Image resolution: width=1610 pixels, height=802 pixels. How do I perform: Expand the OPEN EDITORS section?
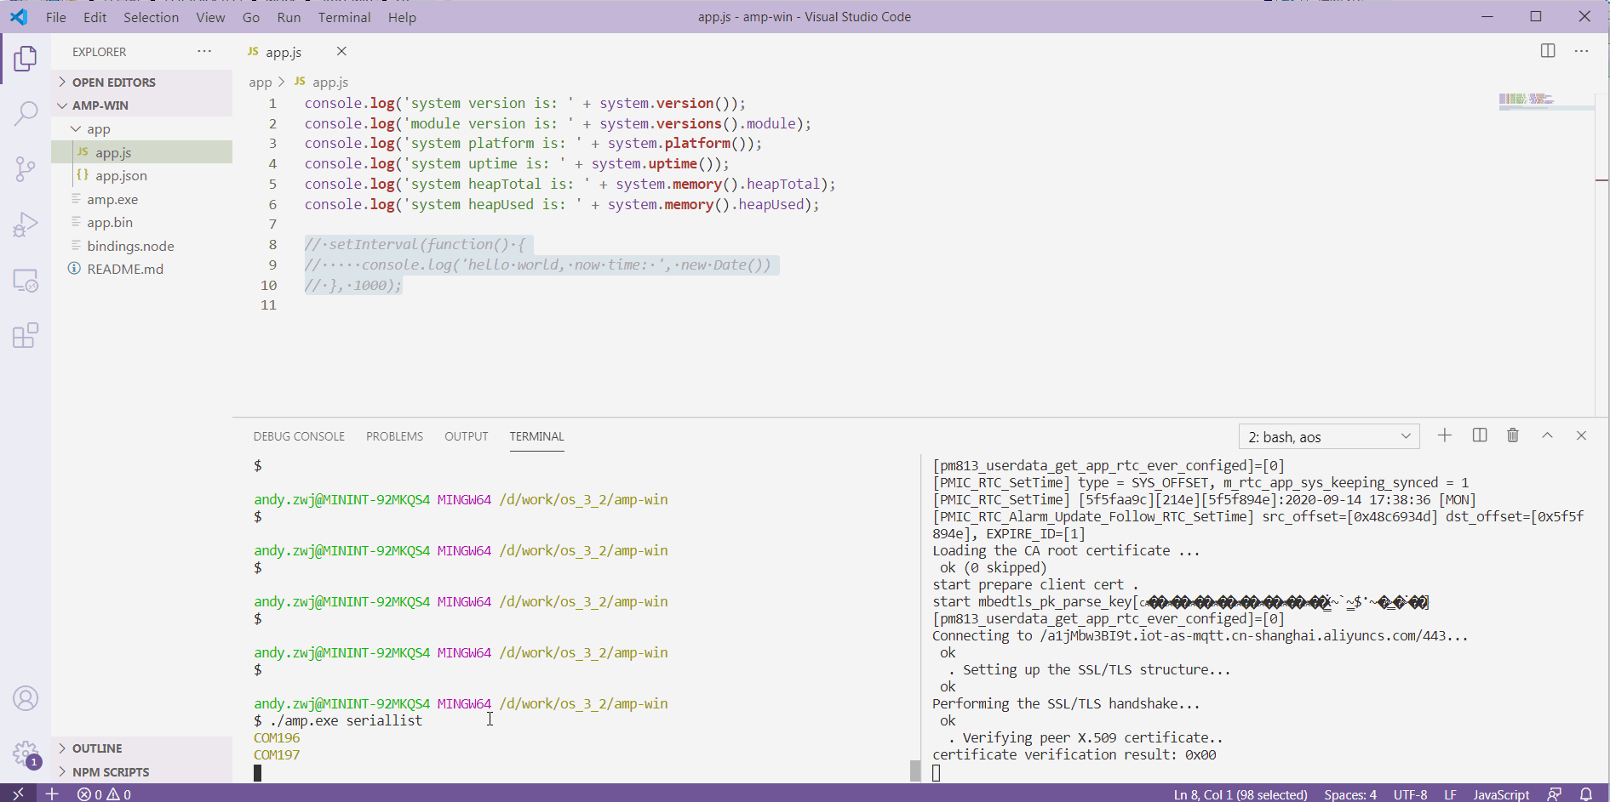click(x=141, y=82)
